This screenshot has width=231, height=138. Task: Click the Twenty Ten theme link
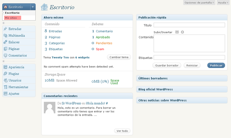pos(60,57)
